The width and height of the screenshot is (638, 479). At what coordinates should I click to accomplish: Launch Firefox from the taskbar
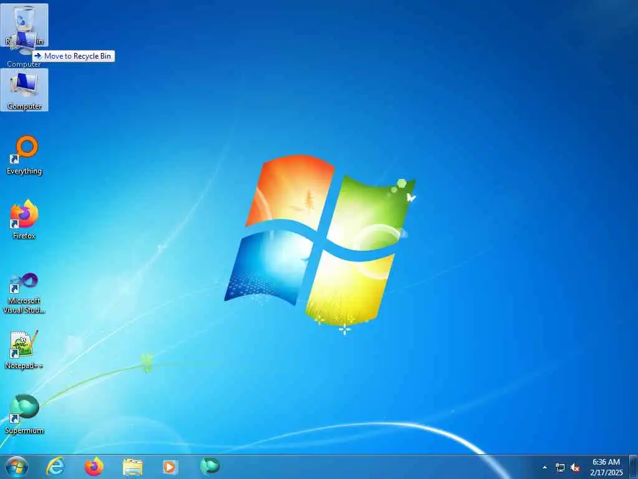[x=93, y=467]
